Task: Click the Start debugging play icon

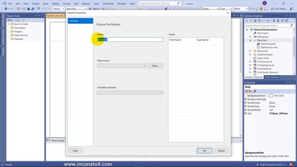Action: (x=90, y=9)
